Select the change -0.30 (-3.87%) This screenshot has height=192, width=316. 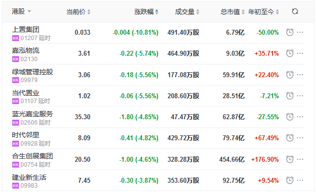[x=139, y=180]
